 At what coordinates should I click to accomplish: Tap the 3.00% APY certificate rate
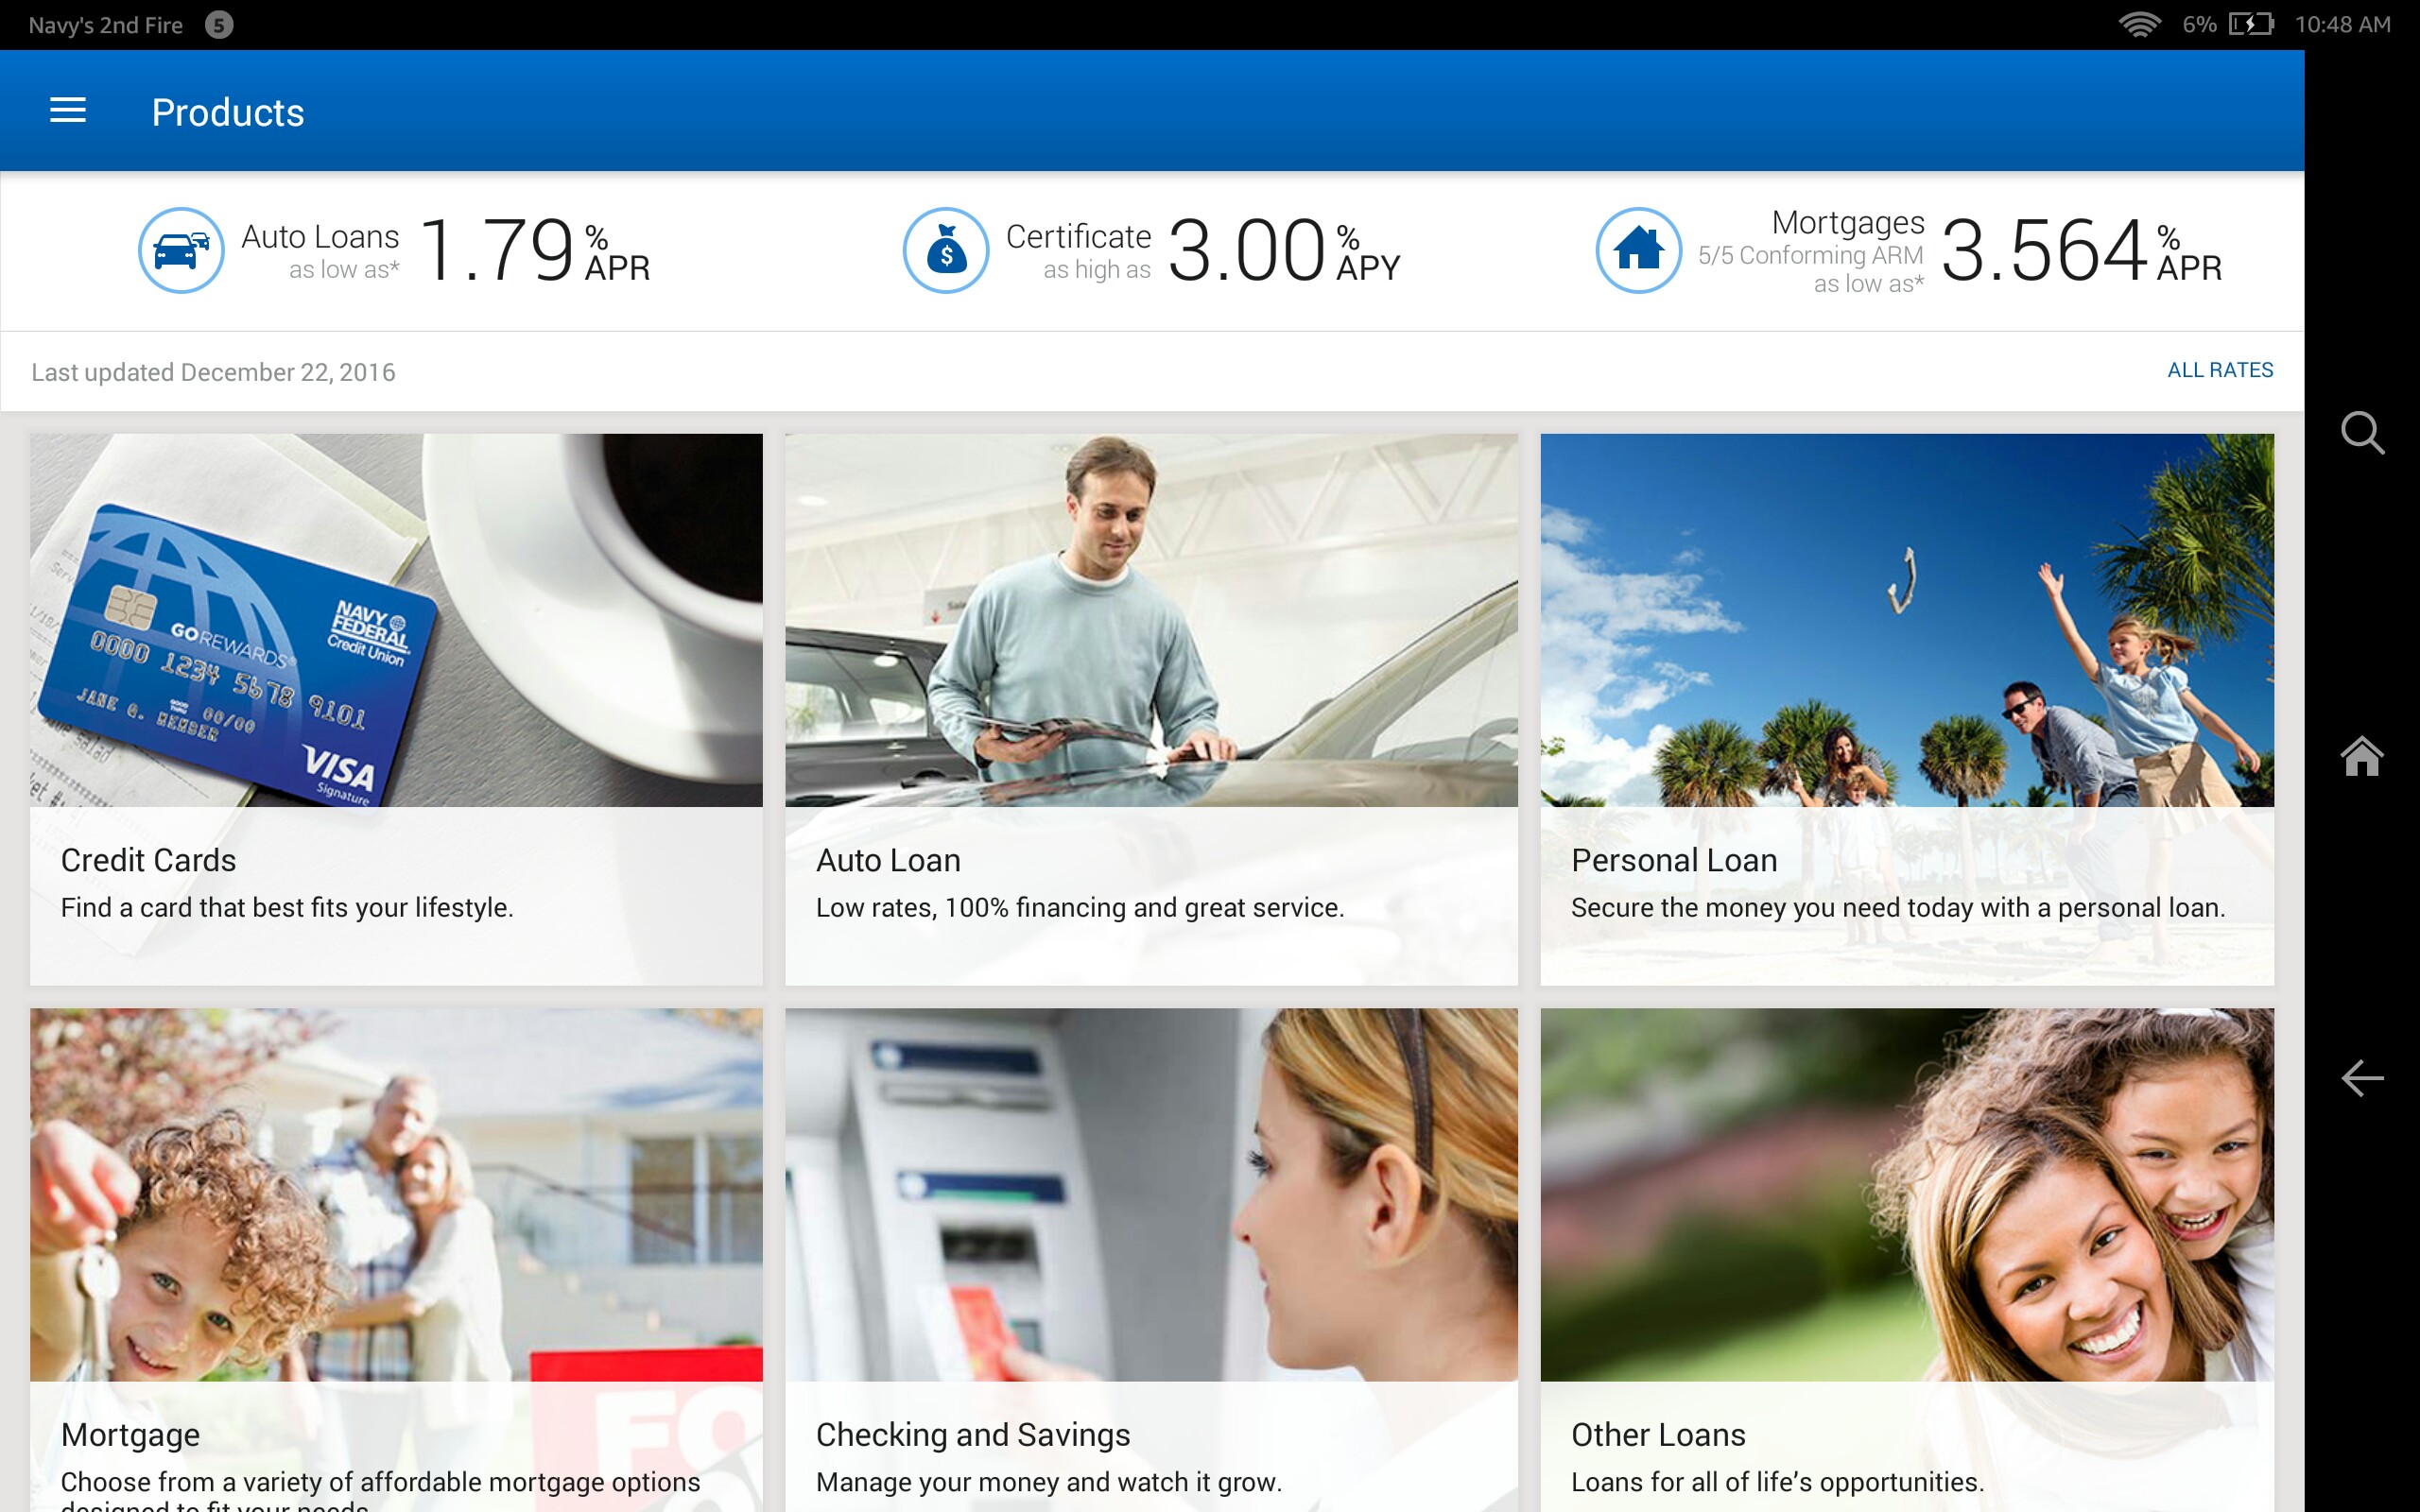pyautogui.click(x=1283, y=250)
